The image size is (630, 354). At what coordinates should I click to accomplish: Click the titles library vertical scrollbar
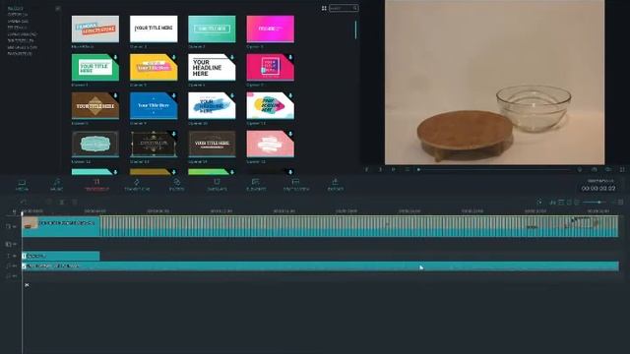click(x=355, y=29)
